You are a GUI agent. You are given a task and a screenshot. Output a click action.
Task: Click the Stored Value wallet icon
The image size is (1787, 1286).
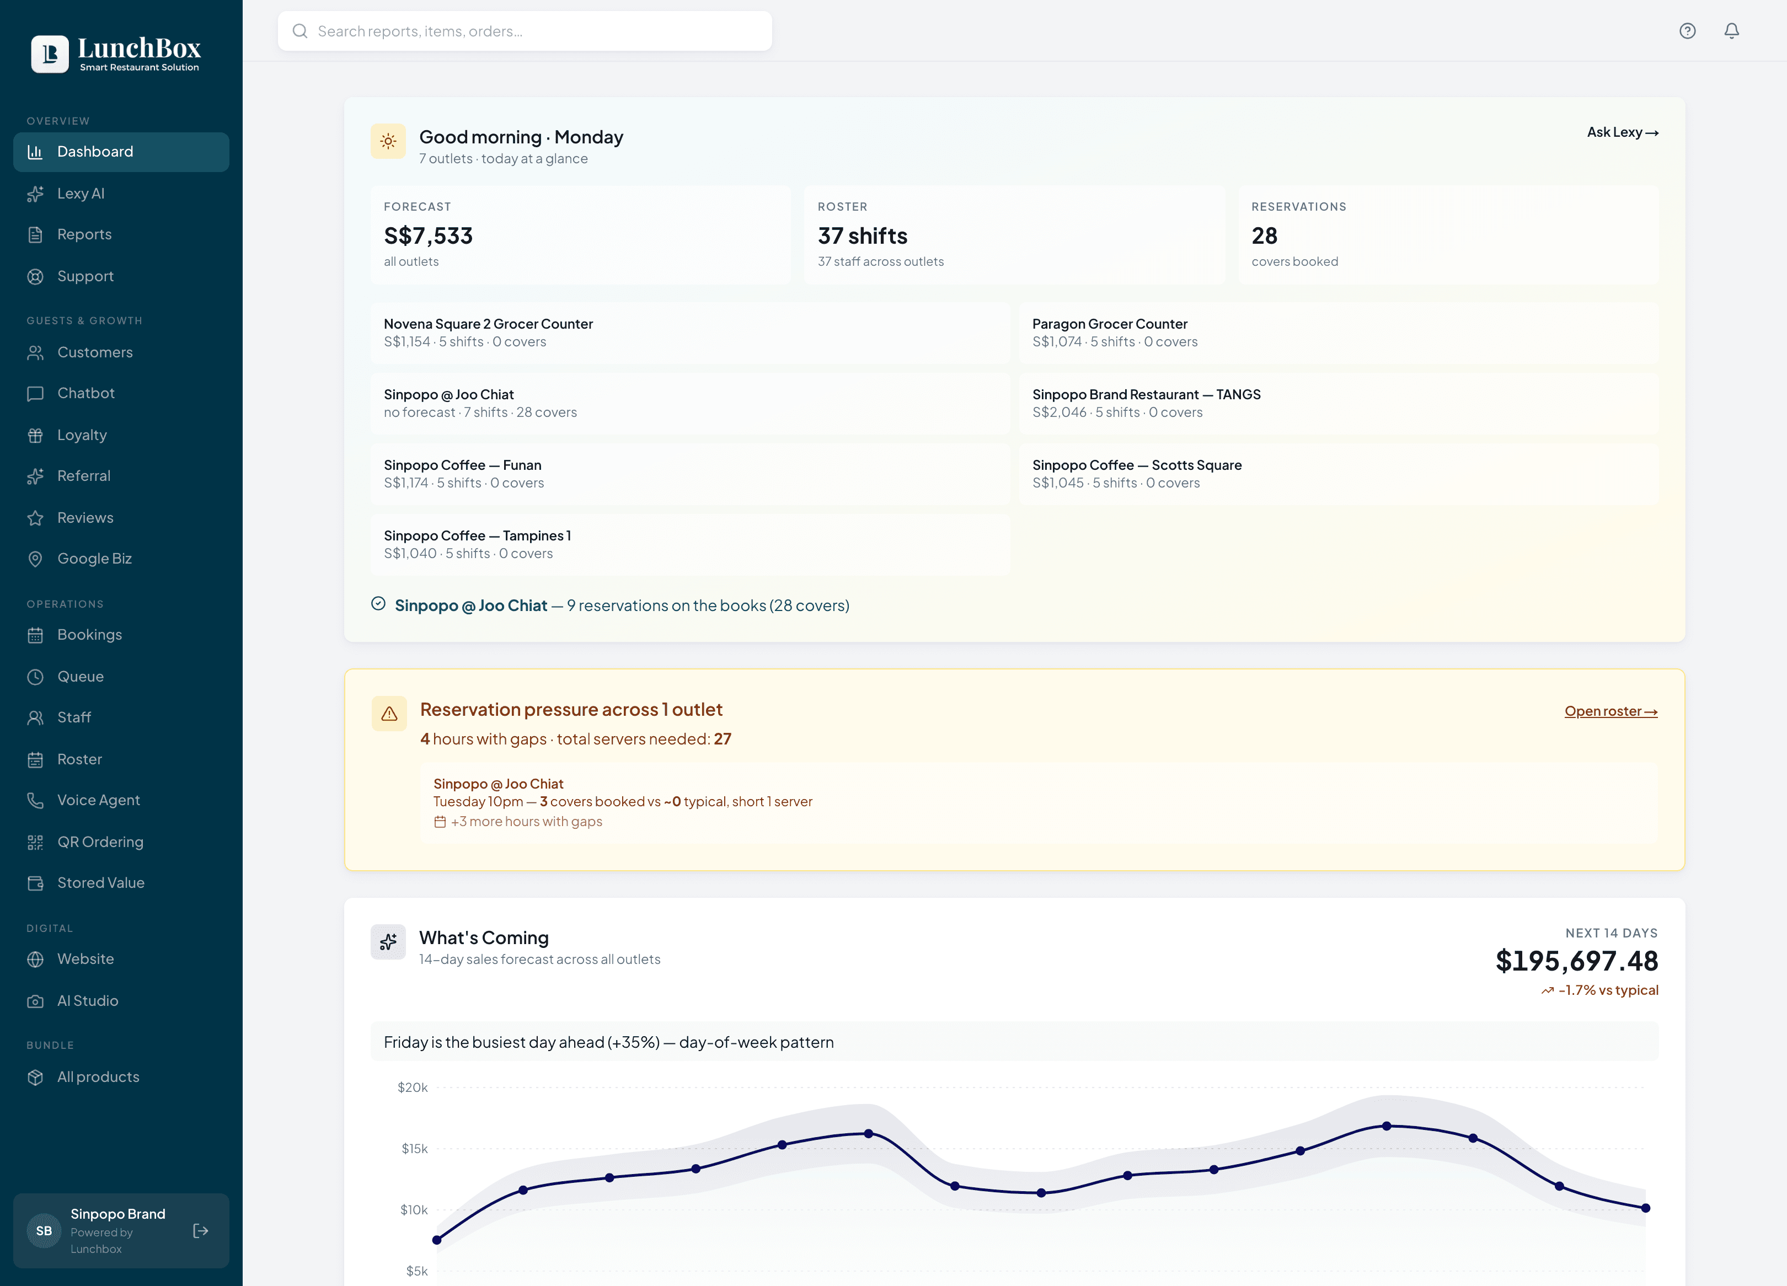[35, 882]
